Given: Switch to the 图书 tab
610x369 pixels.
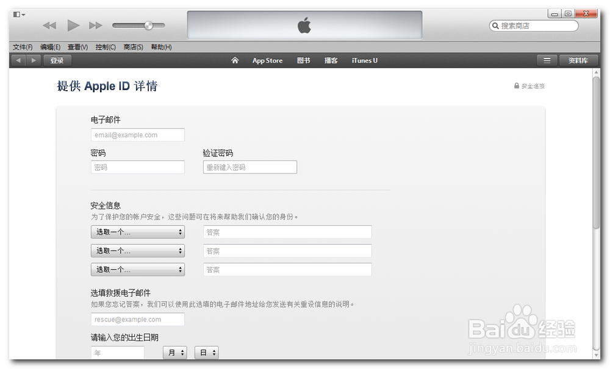Looking at the screenshot, I should (303, 61).
